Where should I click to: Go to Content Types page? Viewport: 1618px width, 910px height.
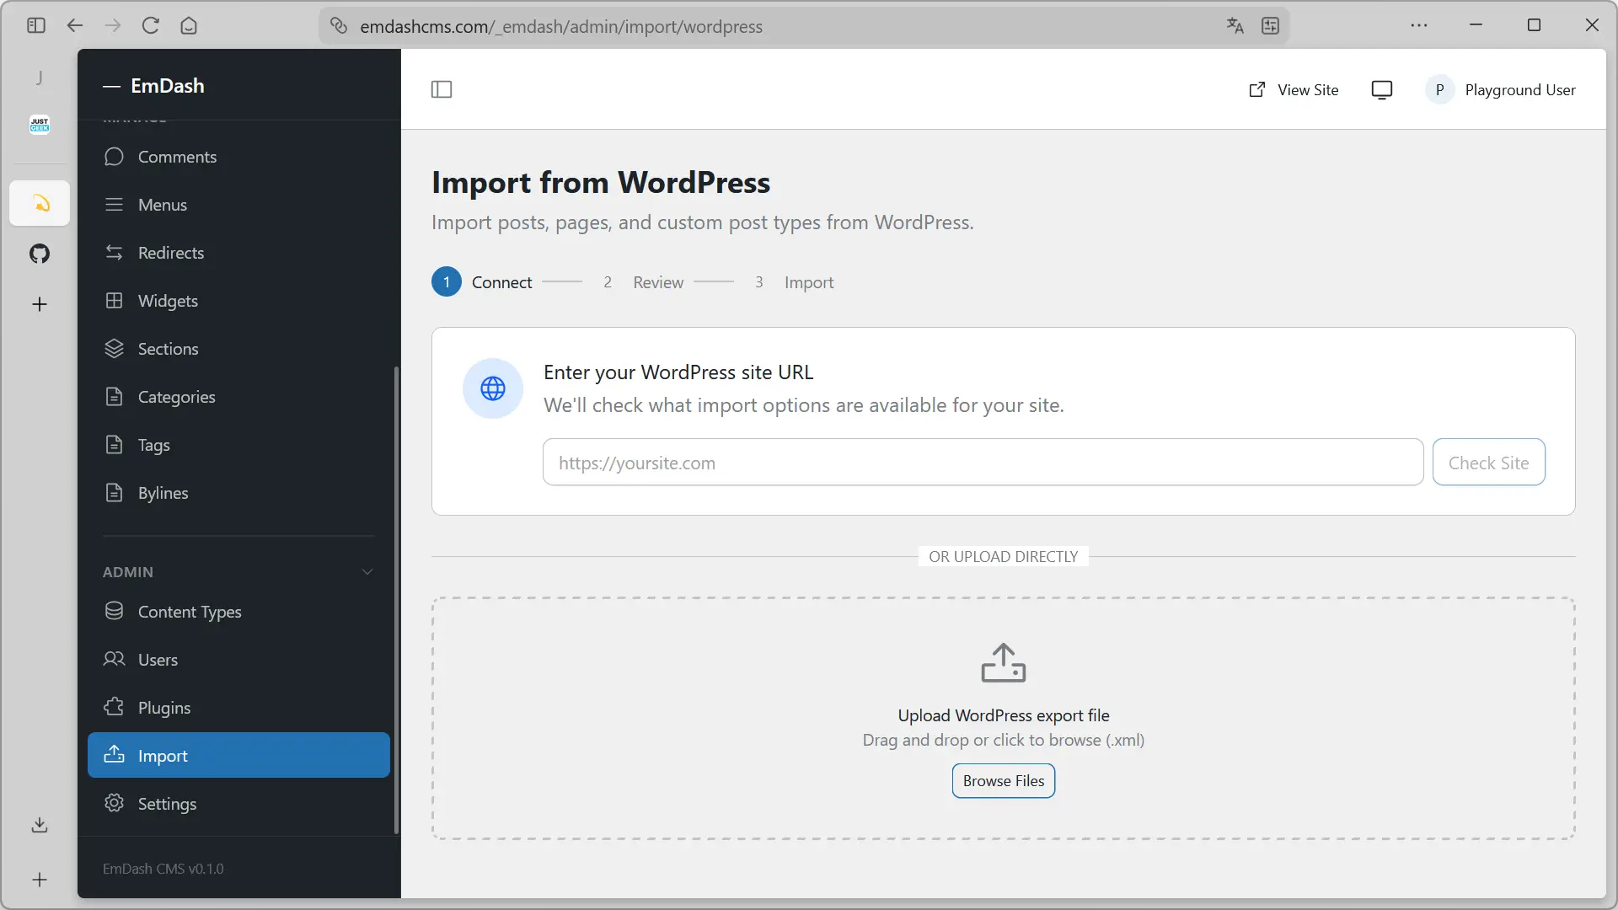tap(190, 612)
